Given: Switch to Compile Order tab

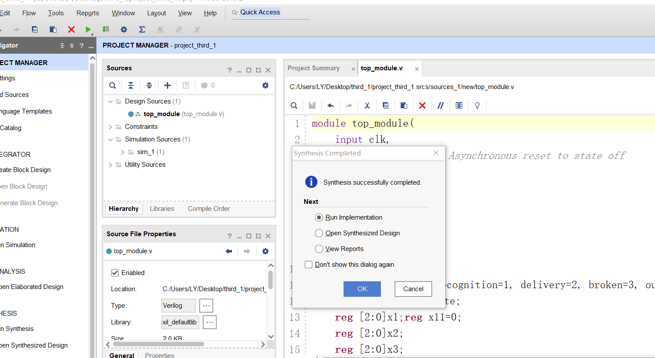Looking at the screenshot, I should [209, 209].
